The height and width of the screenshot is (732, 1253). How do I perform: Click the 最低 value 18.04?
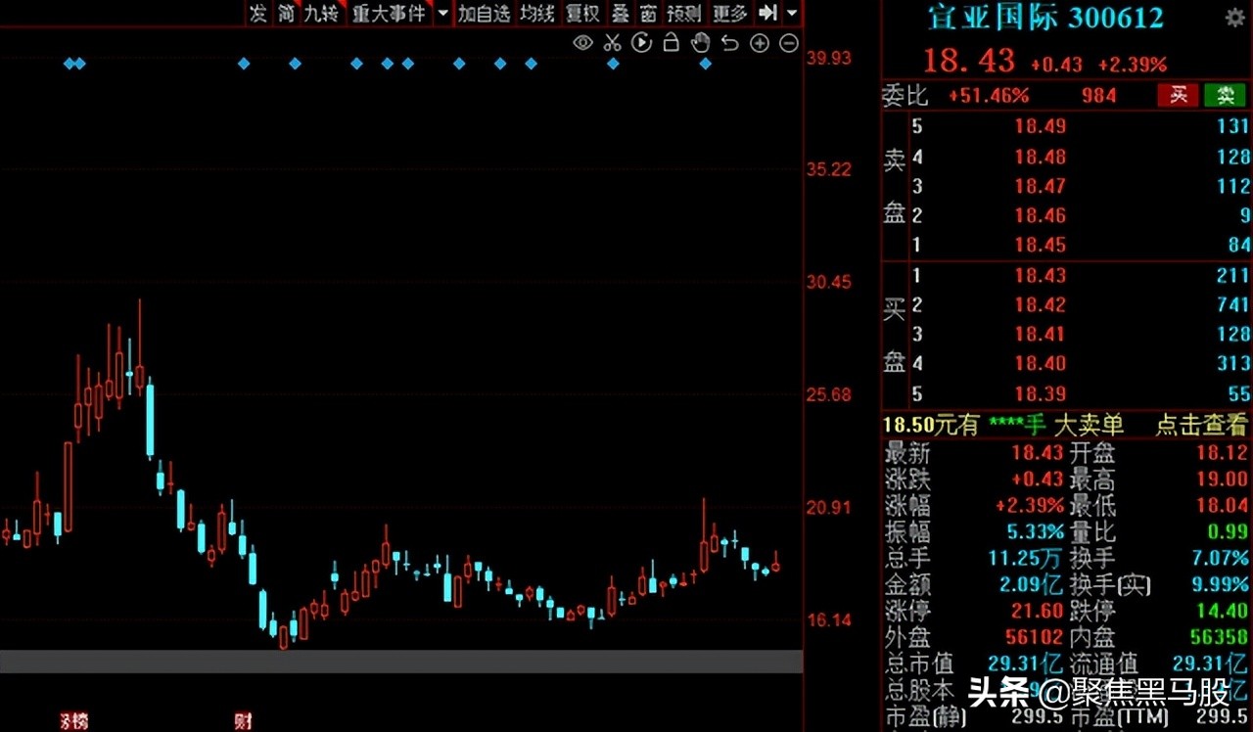(1221, 506)
